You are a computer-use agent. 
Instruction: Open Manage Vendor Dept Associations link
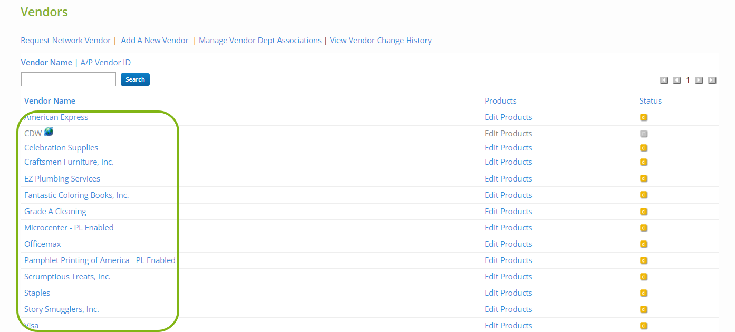260,41
